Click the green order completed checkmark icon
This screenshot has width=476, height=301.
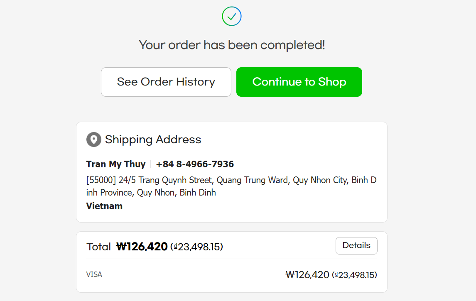[232, 17]
